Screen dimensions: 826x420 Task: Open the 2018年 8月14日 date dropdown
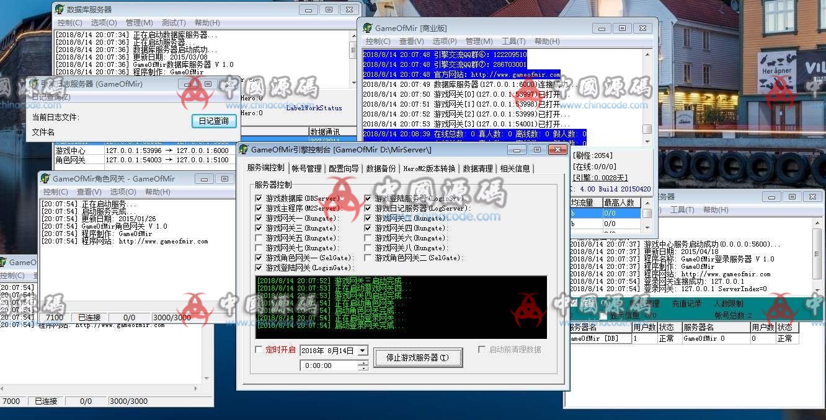(363, 351)
